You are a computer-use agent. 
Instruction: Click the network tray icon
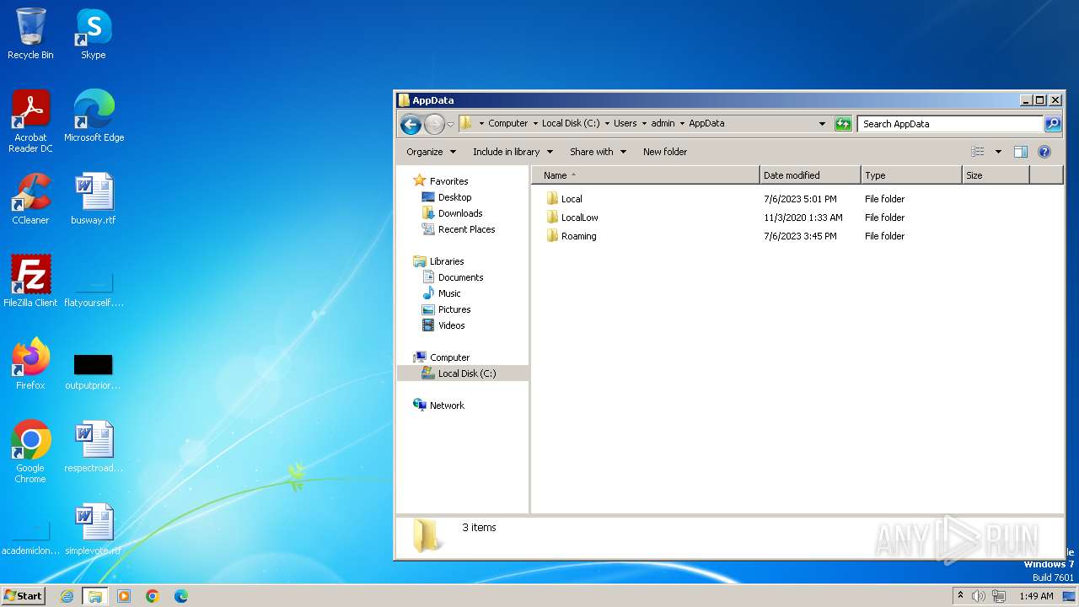[x=999, y=596]
